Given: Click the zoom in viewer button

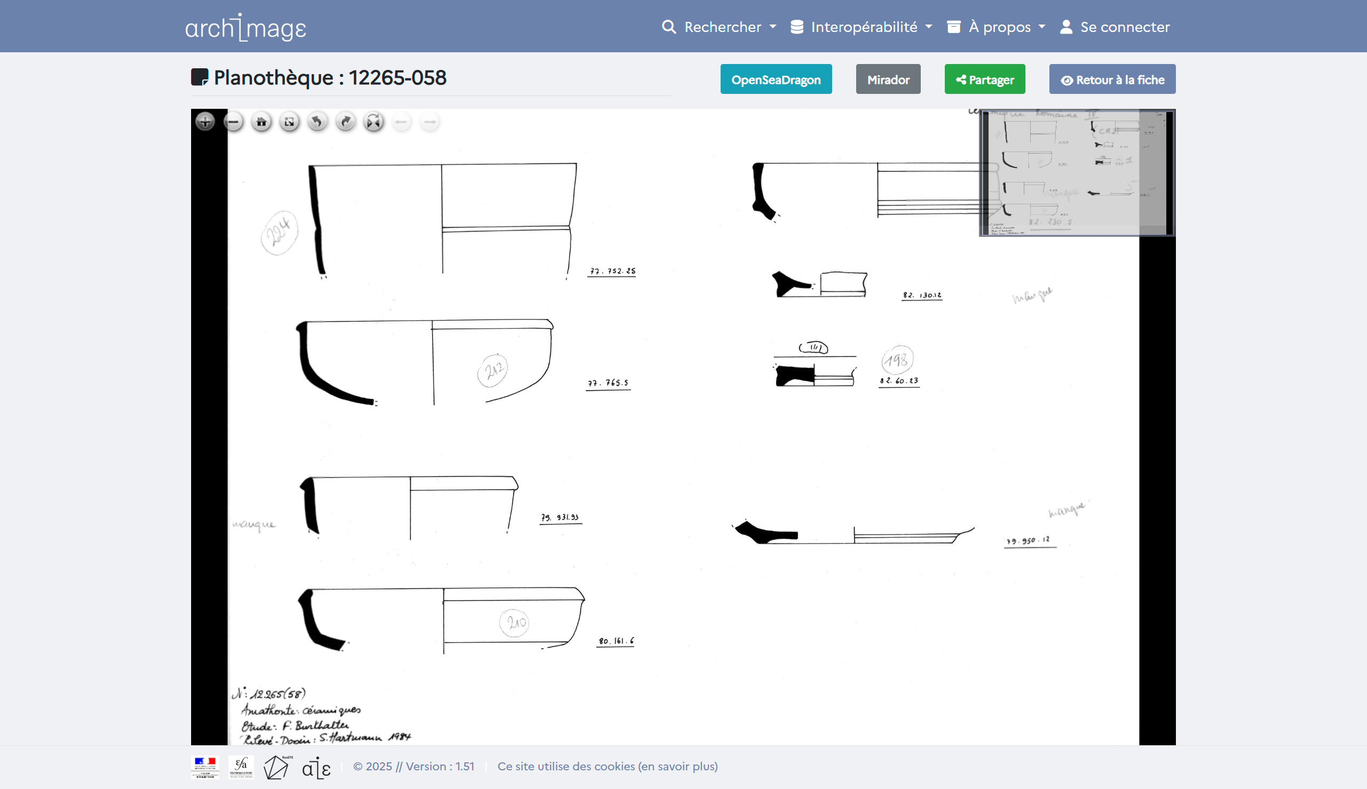Looking at the screenshot, I should (x=205, y=122).
